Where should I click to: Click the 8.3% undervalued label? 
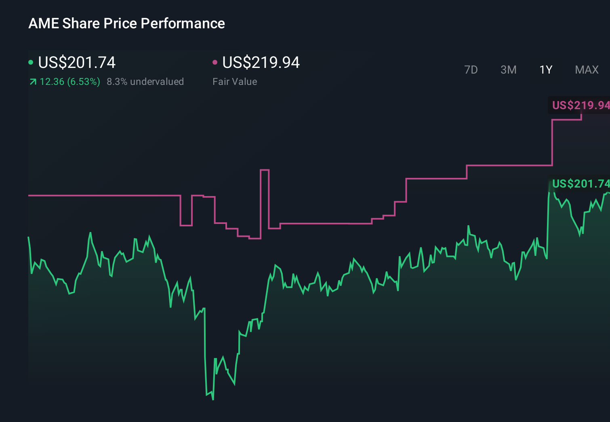145,81
